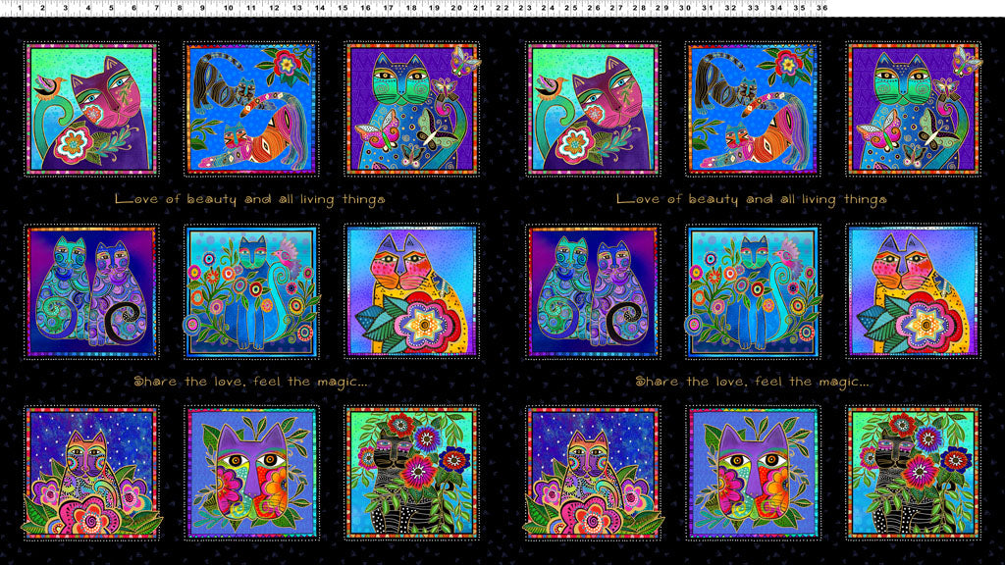Click the starry night cat panel in the left set
1005x565 pixels.
[91, 472]
